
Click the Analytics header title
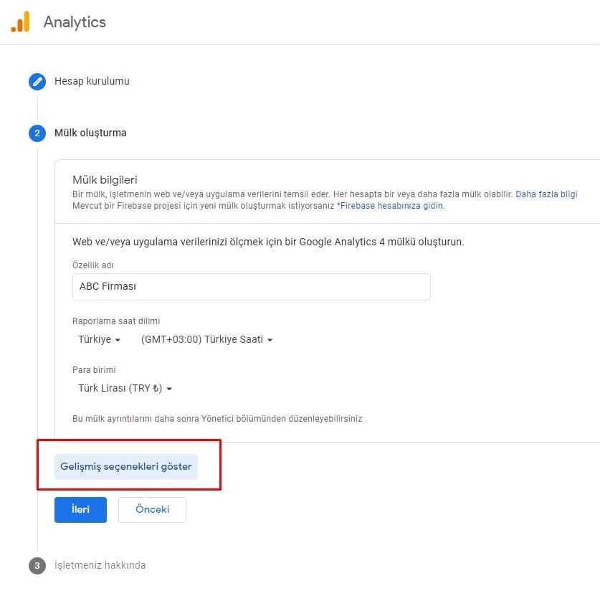(75, 22)
